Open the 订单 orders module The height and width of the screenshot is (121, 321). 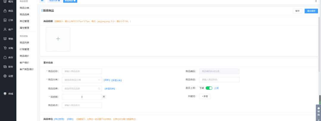coord(8,20)
